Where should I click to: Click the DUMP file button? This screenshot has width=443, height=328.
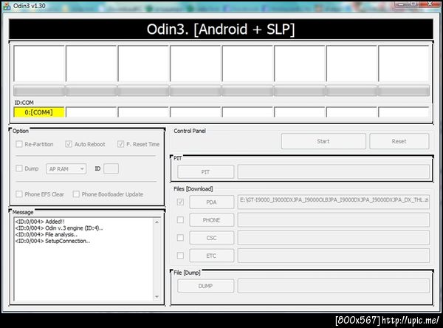coord(206,286)
